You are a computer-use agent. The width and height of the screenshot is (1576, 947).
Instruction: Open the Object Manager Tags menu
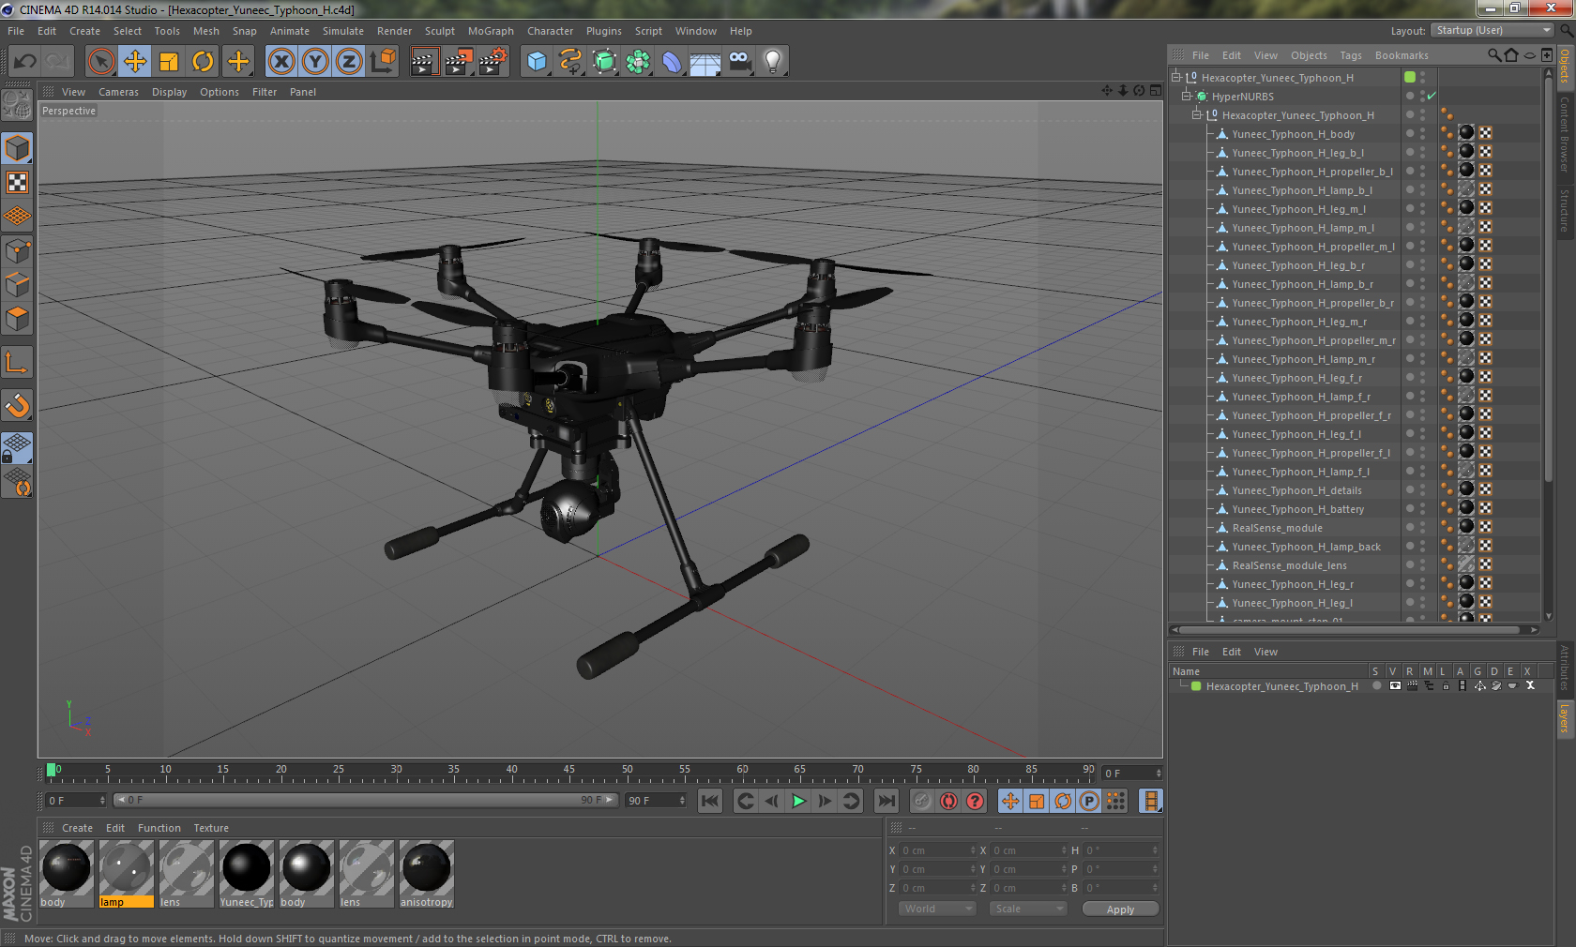tap(1350, 55)
